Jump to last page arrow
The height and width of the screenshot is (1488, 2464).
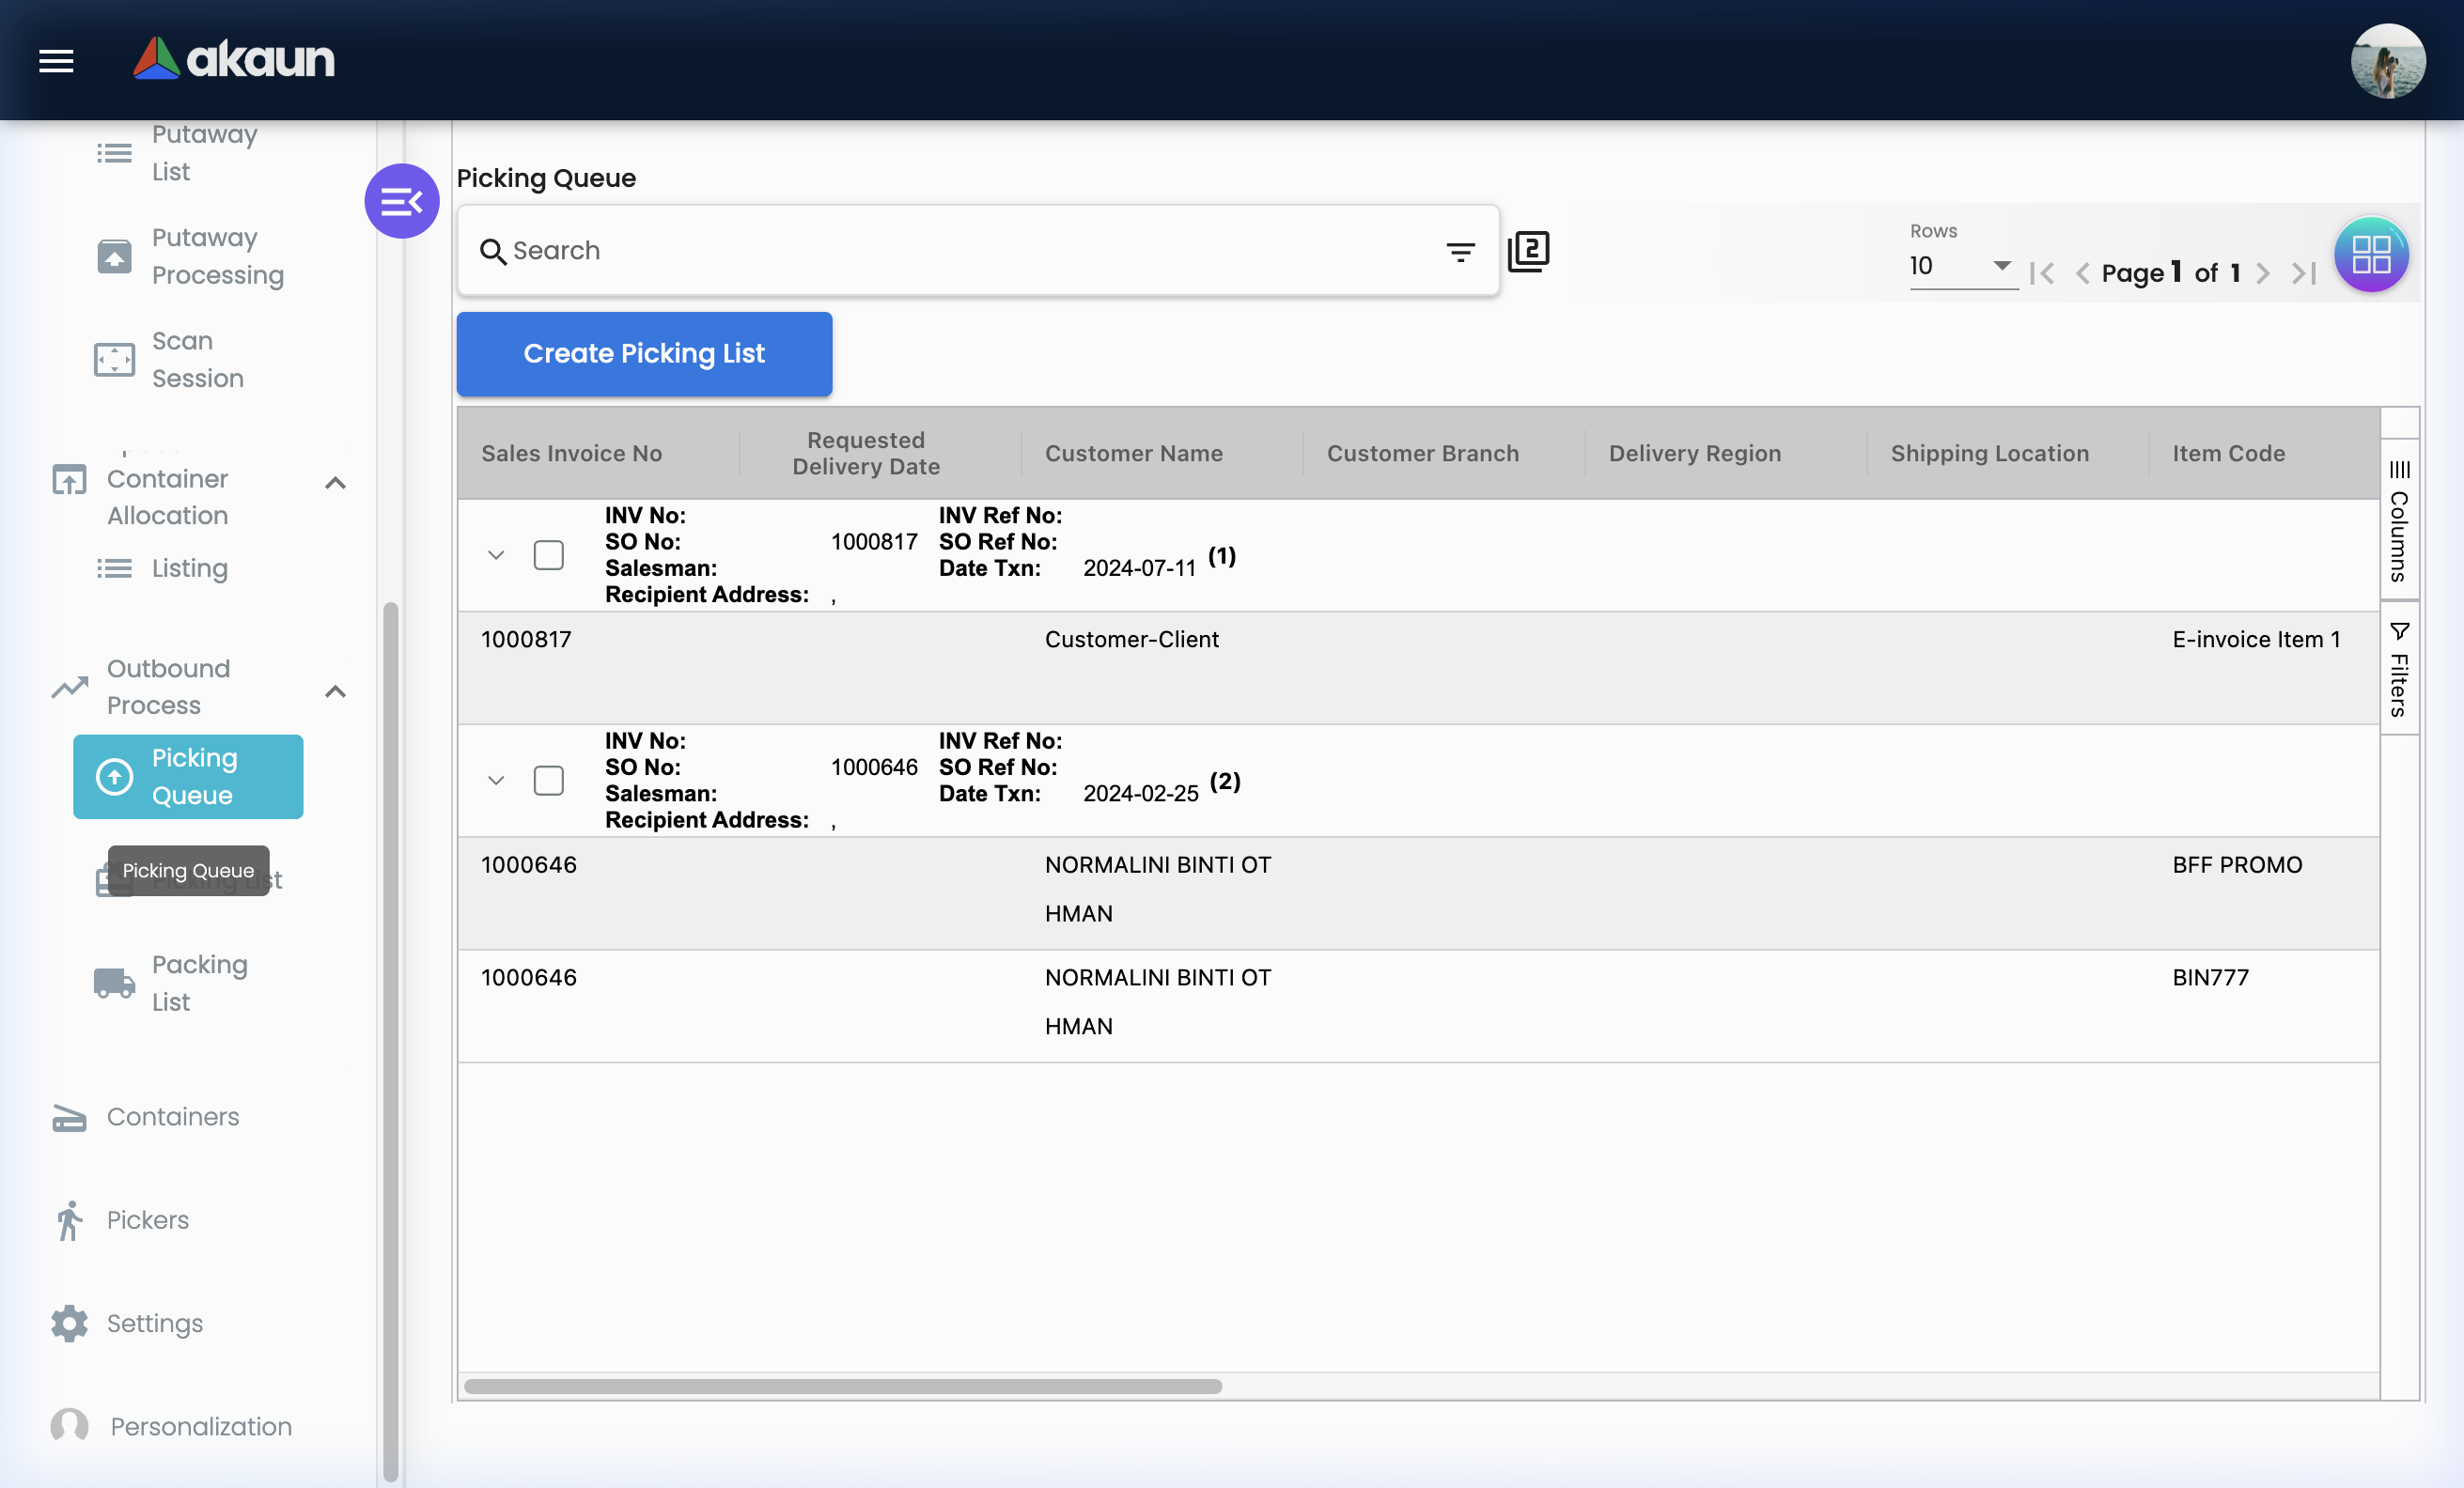2304,272
